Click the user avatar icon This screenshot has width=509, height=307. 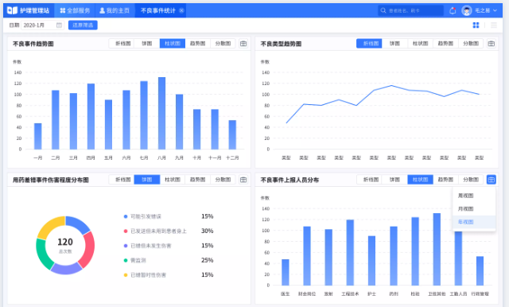tap(467, 10)
